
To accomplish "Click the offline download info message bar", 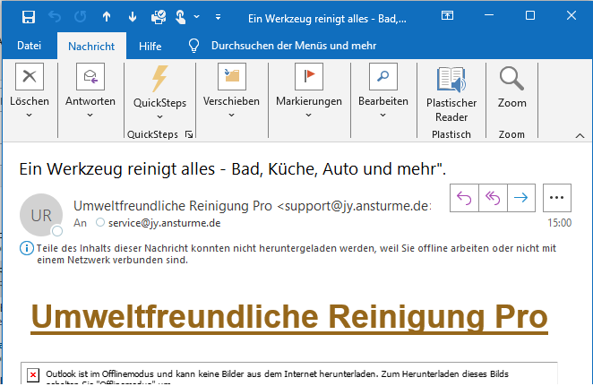I will click(x=296, y=253).
